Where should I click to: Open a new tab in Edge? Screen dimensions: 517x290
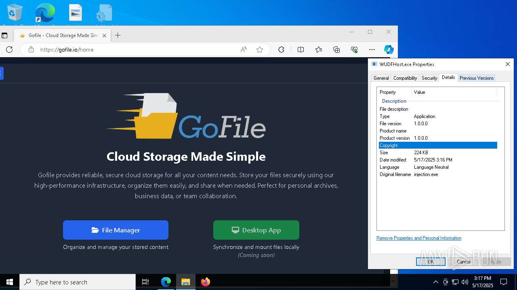118,35
